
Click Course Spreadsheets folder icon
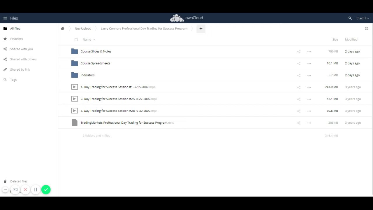click(75, 63)
